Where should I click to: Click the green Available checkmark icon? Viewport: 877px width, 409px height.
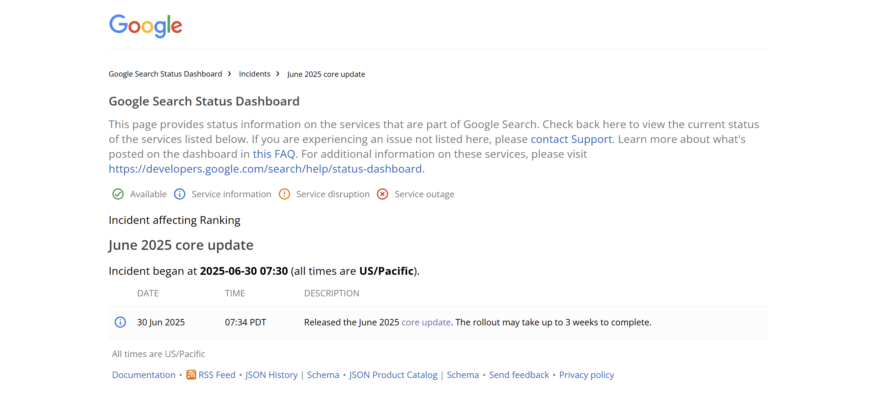coord(118,194)
